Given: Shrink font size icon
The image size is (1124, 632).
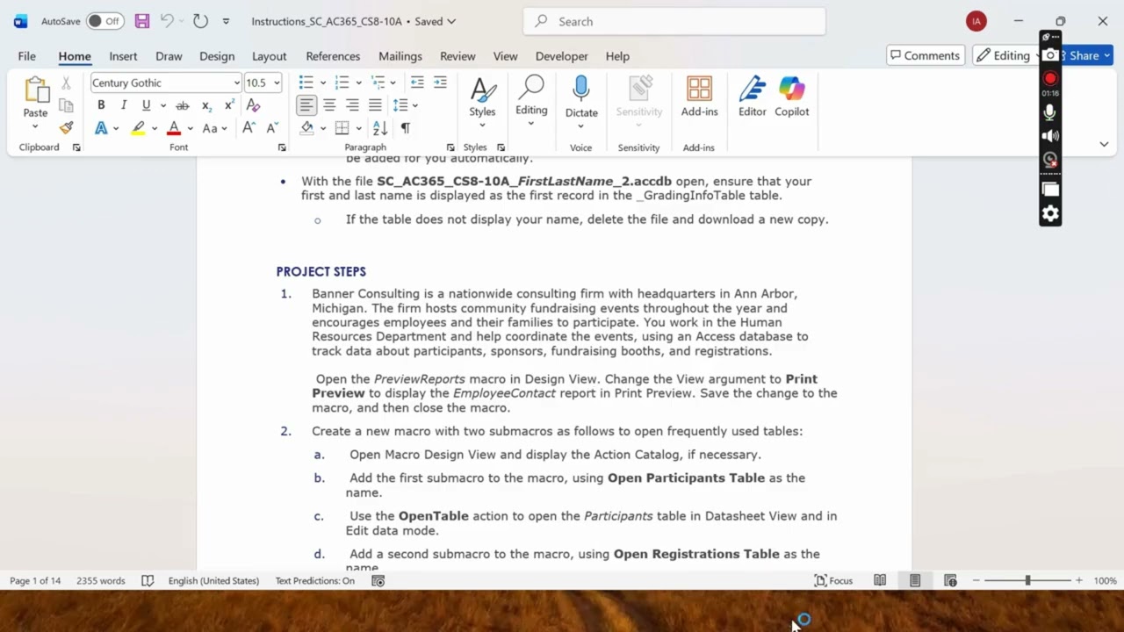Looking at the screenshot, I should pyautogui.click(x=272, y=128).
